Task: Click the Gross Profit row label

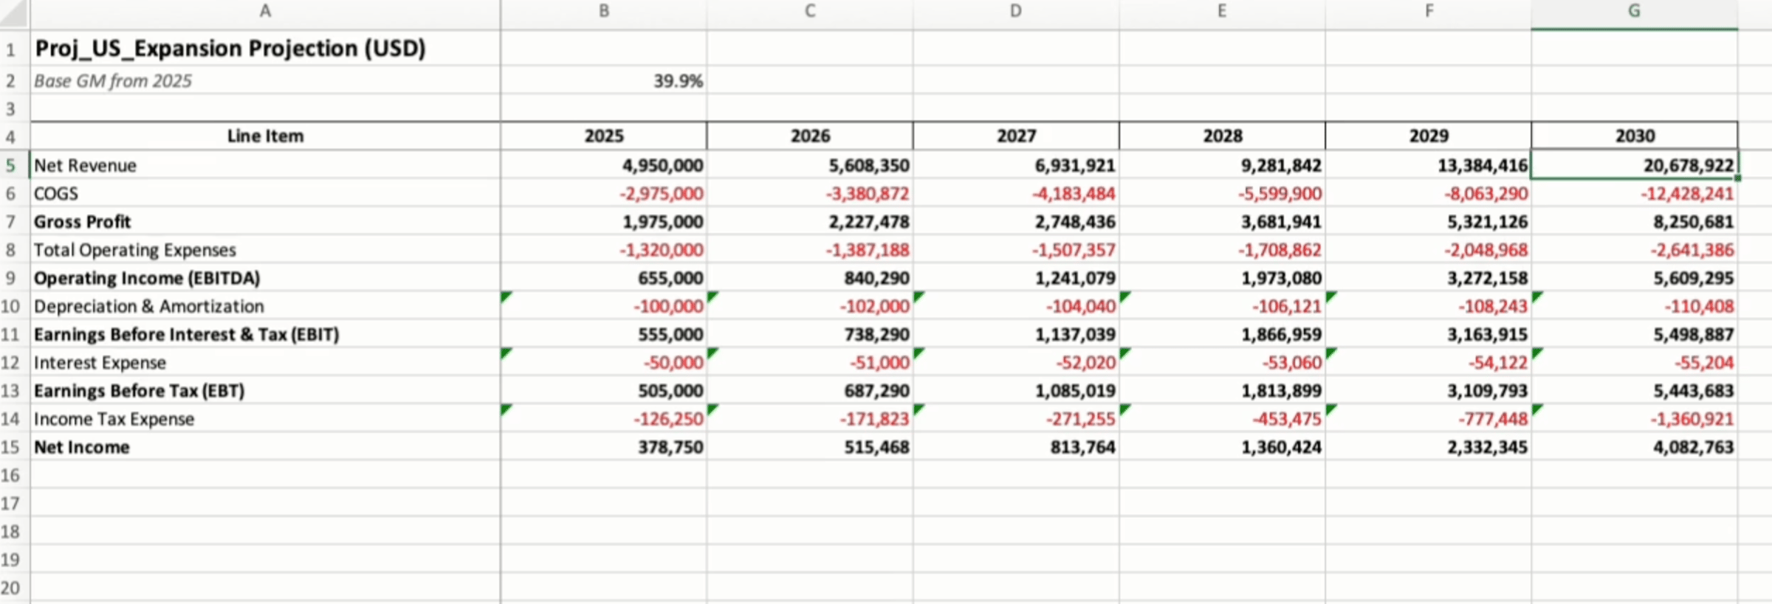Action: [83, 222]
